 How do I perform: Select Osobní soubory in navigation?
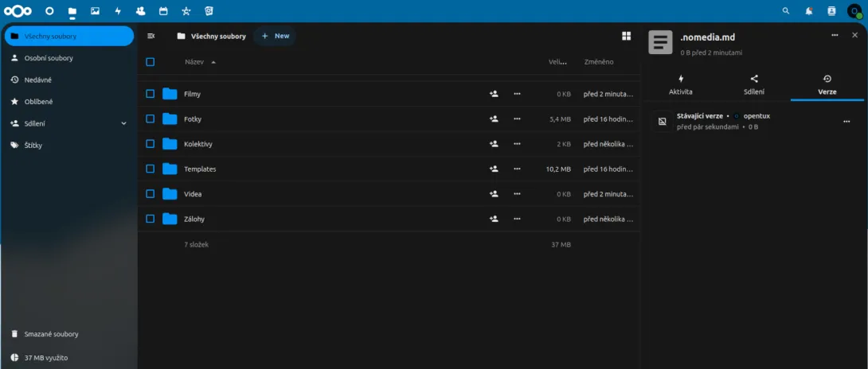click(x=69, y=58)
